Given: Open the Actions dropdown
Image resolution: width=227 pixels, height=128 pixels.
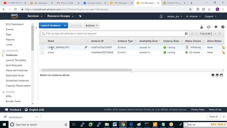Looking at the screenshot, I should [92, 25].
